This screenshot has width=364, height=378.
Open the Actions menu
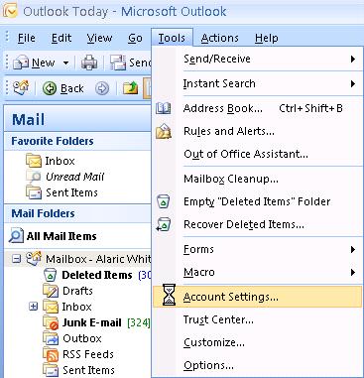219,38
